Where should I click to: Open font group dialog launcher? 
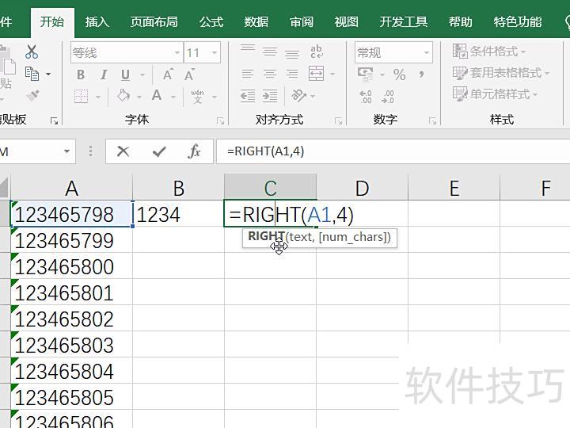pyautogui.click(x=220, y=120)
